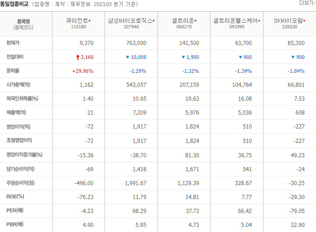The width and height of the screenshot is (316, 232).
Task: Select the 영업이익(억) row label
Action: (18, 127)
